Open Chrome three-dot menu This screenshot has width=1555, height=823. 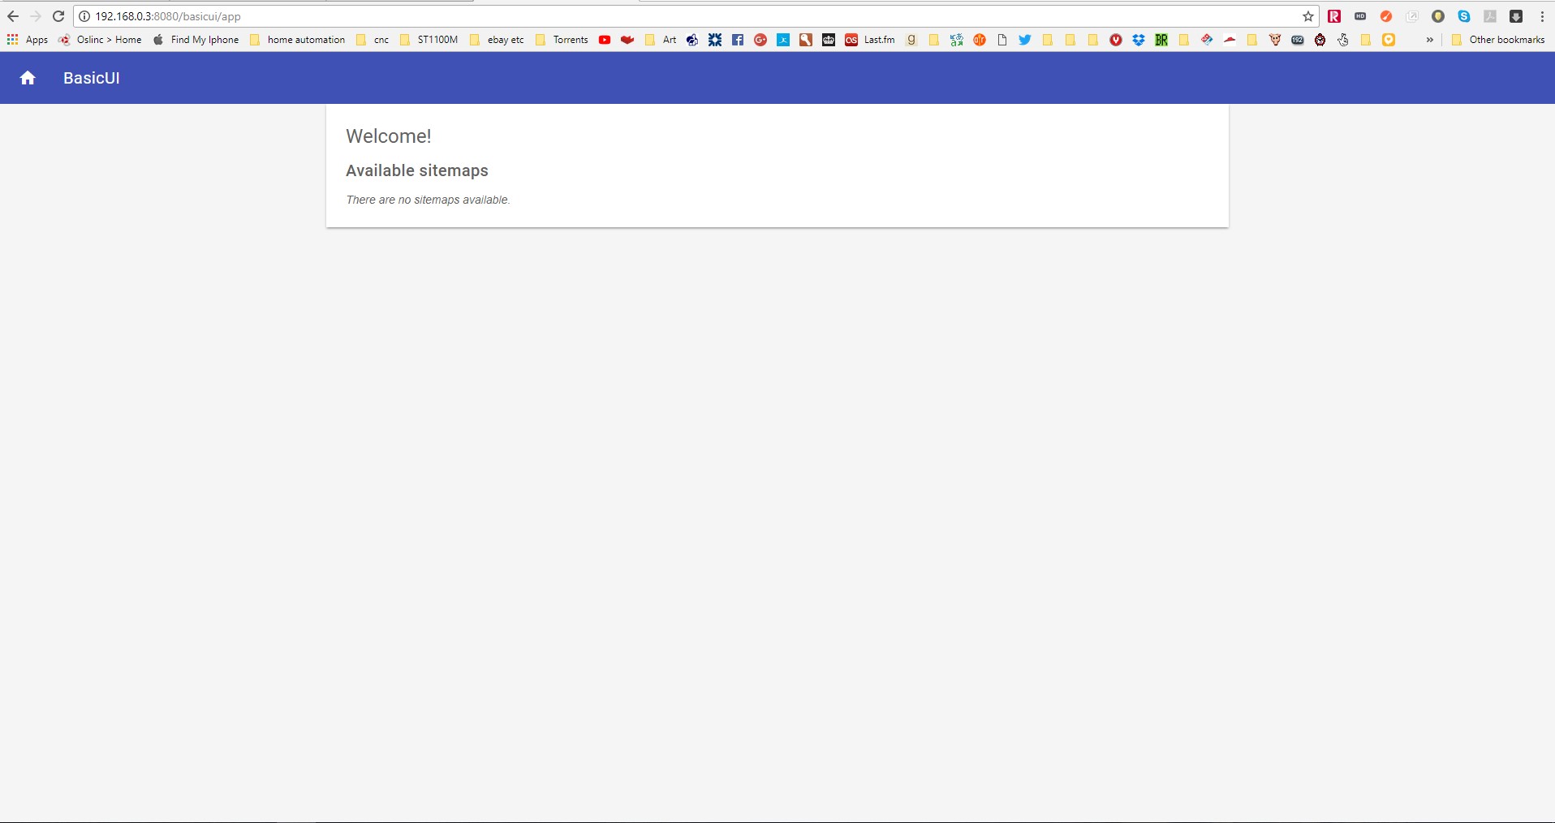pos(1542,16)
